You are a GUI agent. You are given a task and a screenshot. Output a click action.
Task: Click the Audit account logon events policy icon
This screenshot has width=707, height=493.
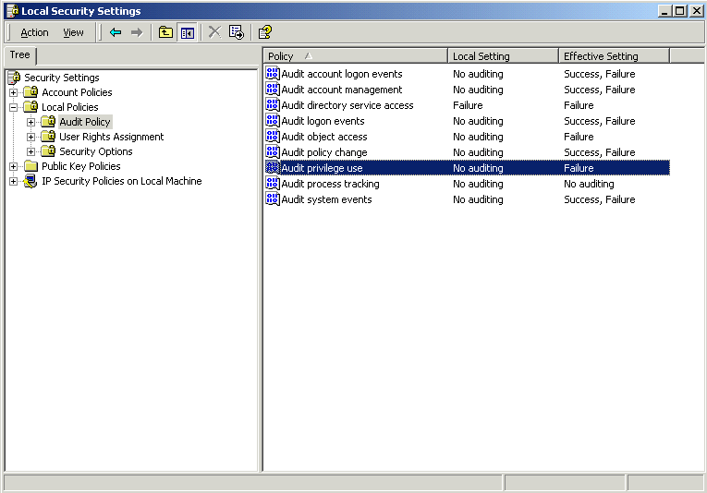point(273,74)
